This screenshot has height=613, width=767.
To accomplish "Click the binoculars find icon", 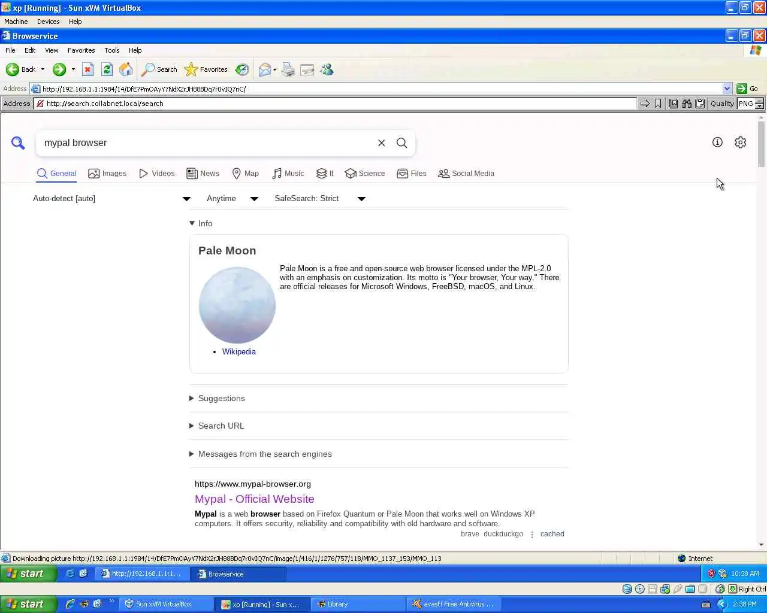I will [x=687, y=104].
